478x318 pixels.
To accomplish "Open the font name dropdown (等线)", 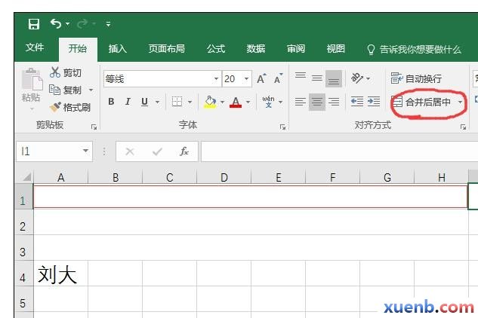I will click(216, 79).
